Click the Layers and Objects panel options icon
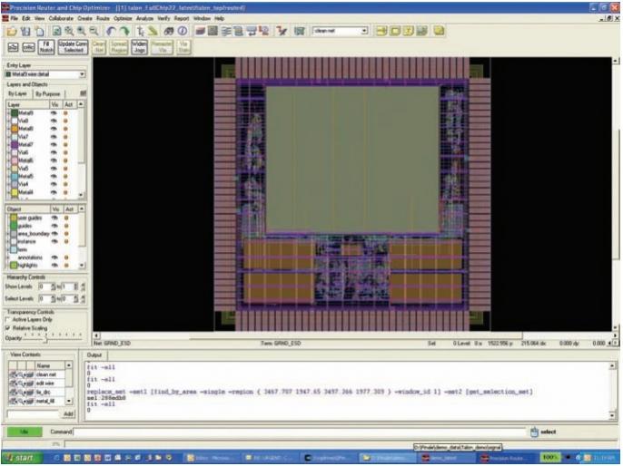623x466 pixels. coord(83,93)
